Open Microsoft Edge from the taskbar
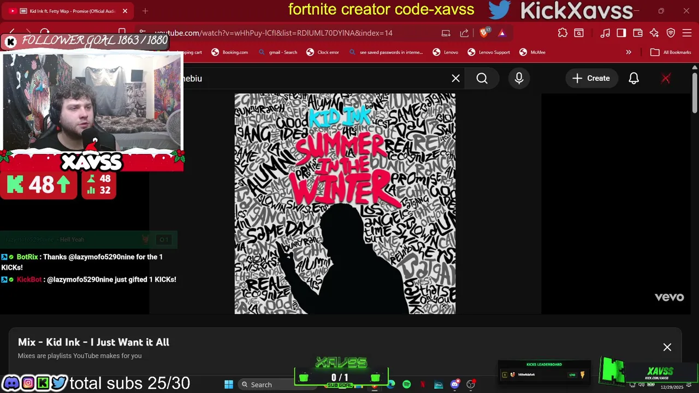Viewport: 699px width, 393px height. pos(390,384)
